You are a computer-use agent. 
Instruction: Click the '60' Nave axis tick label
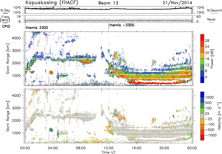pyautogui.click(x=198, y=17)
